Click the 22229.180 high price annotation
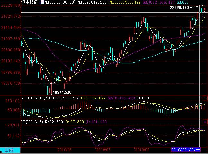The width and height of the screenshot is (208, 154). tap(179, 8)
